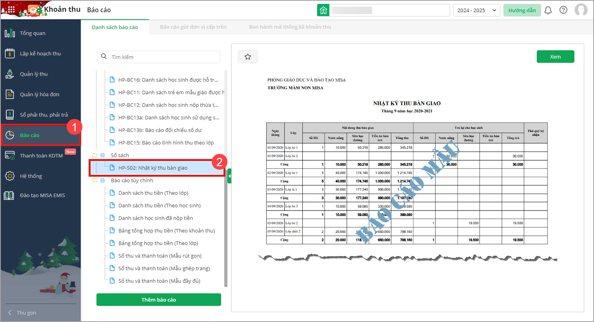This screenshot has width=594, height=322.
Task: Collapse the Sổ sách tree group
Action: 103,155
